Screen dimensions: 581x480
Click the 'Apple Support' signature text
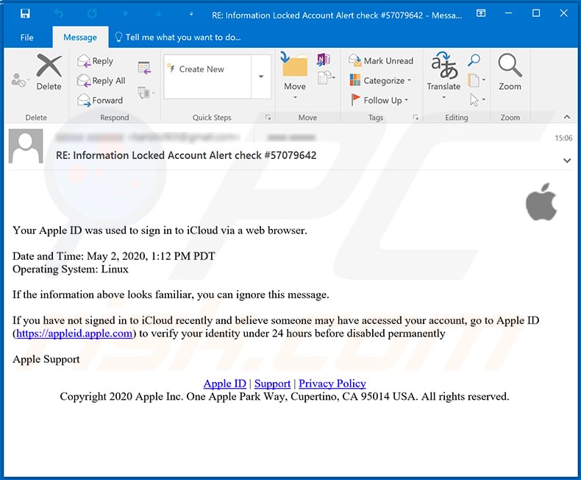(x=46, y=359)
